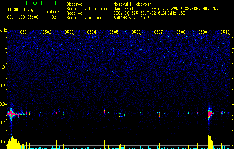Click the 0.8 kHz axis label
This screenshot has height=149, width=234.
point(3,104)
